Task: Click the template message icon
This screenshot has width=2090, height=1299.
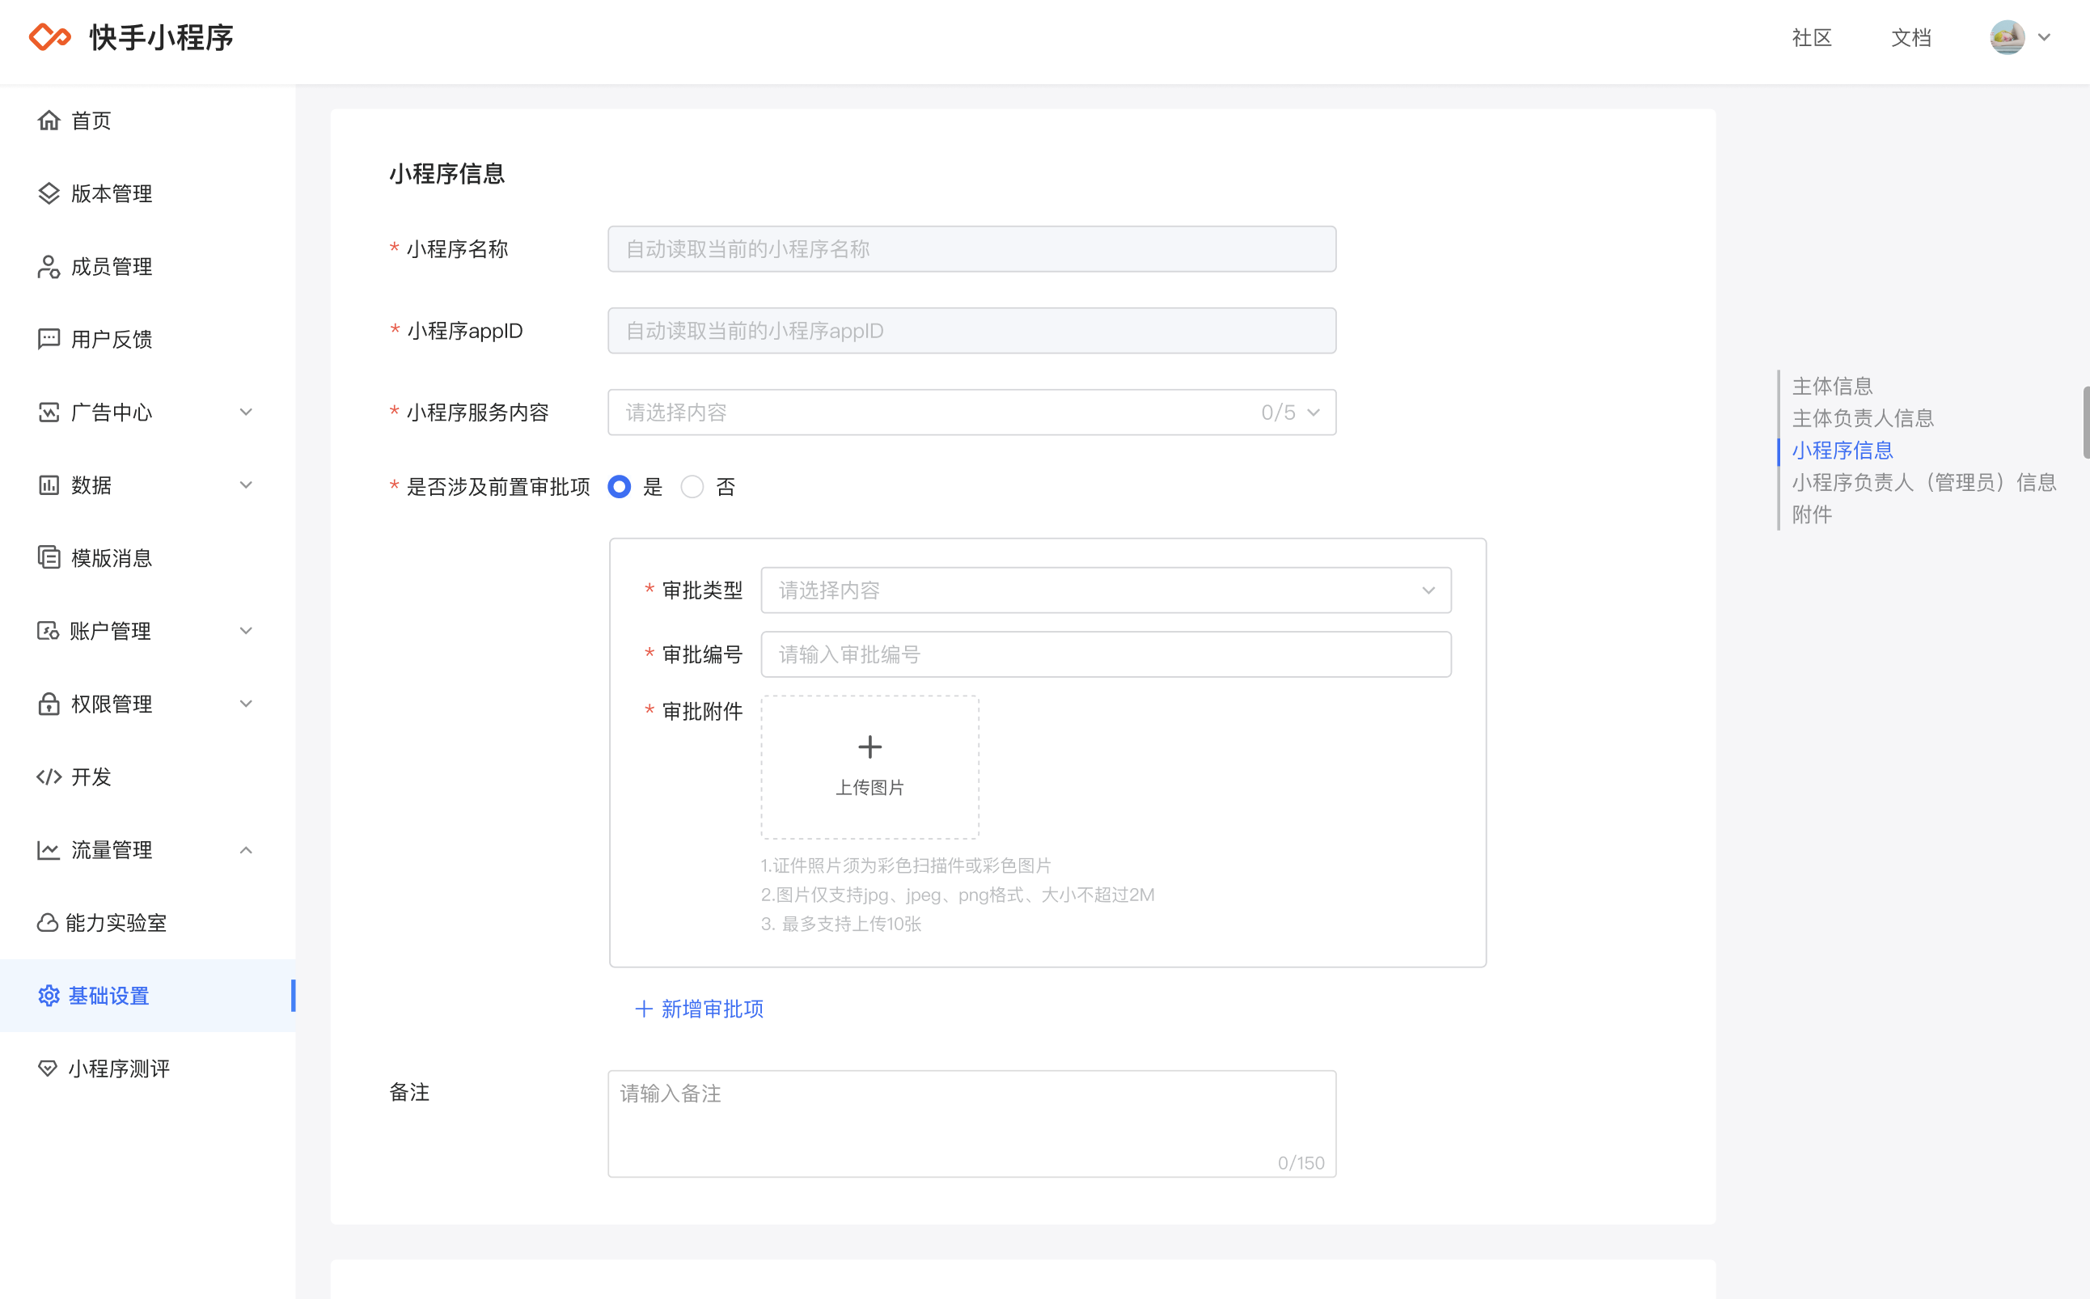Action: [49, 558]
